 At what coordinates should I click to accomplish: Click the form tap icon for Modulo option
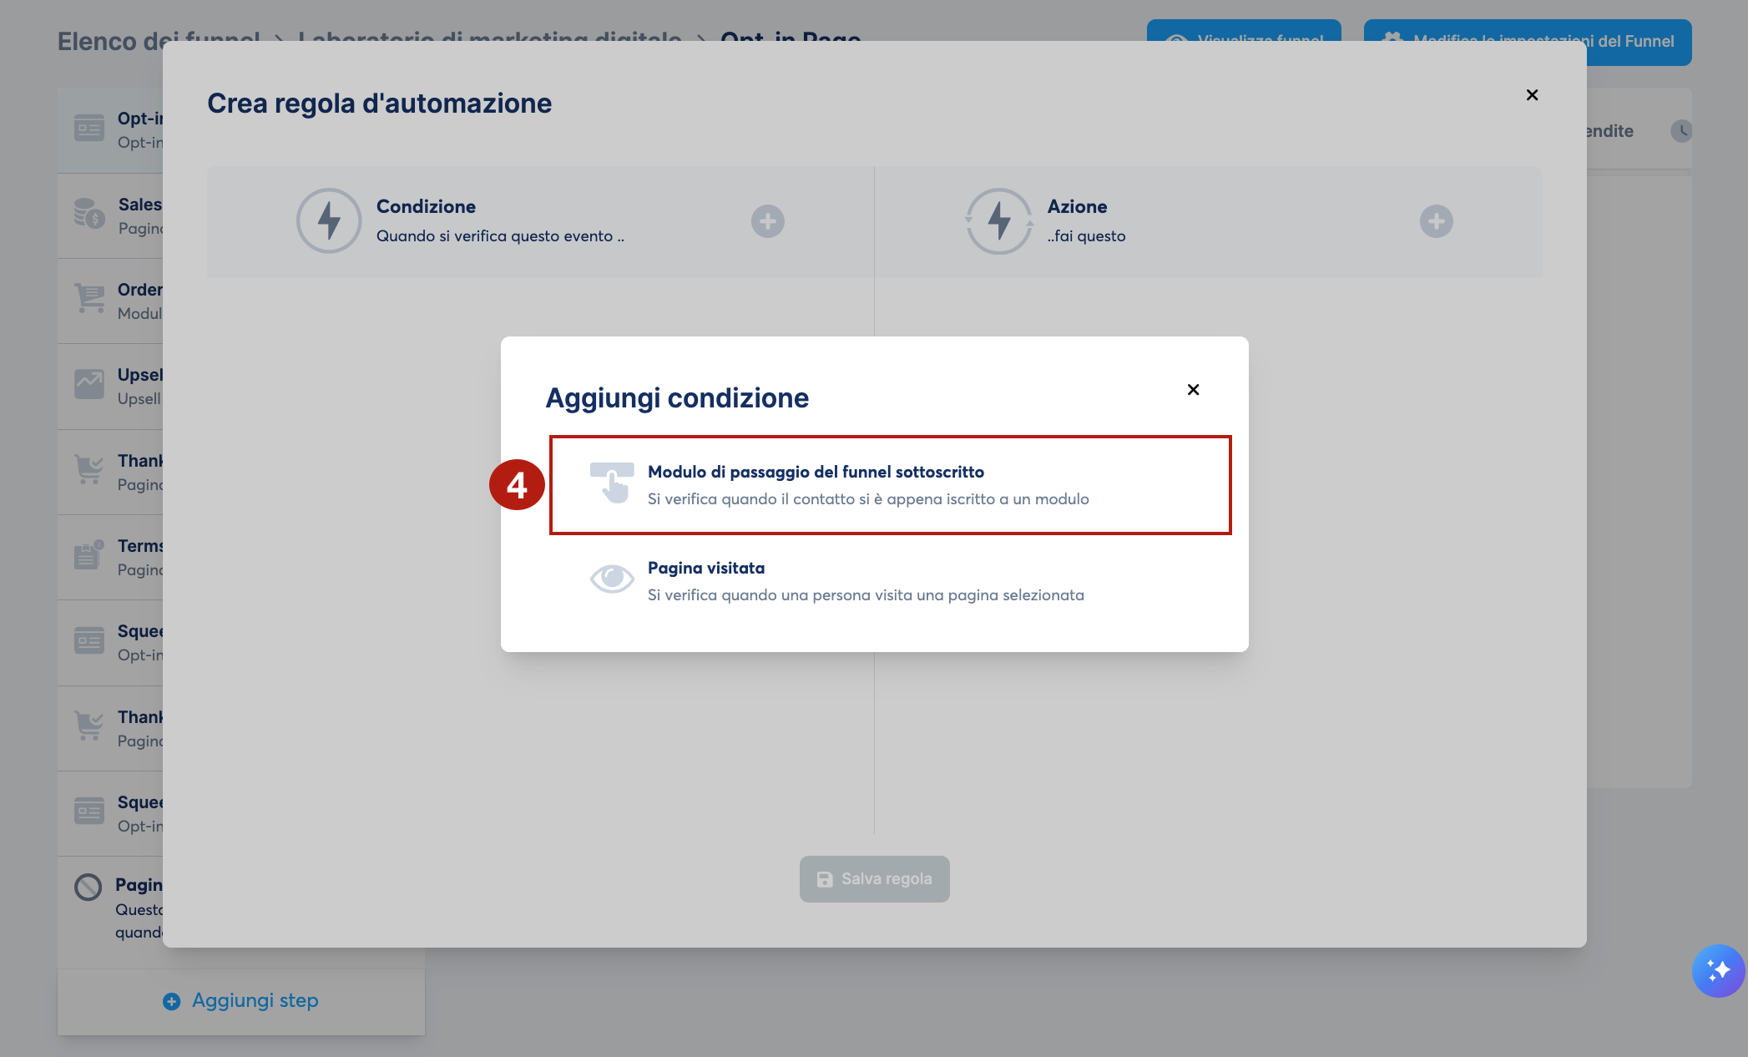[x=612, y=483]
